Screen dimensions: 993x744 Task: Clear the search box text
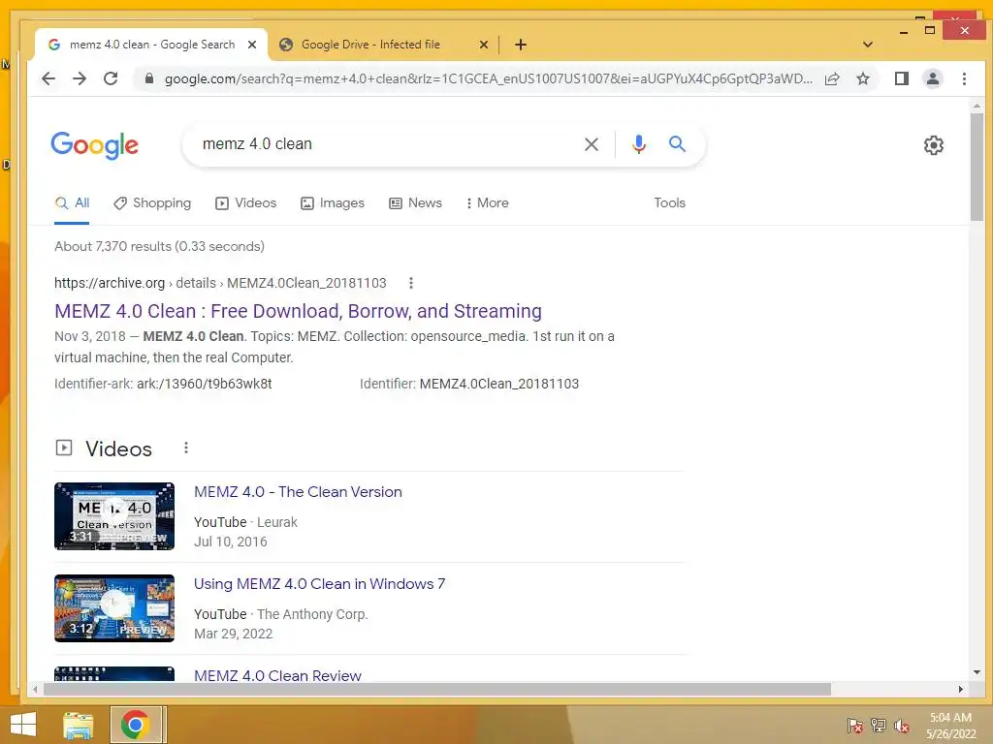pos(591,144)
